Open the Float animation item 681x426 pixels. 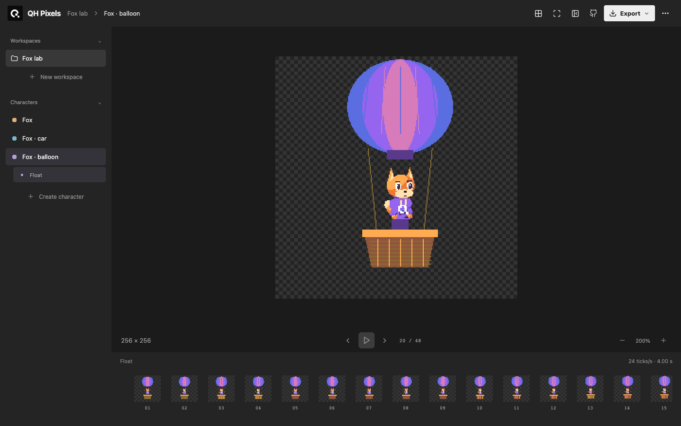point(60,175)
